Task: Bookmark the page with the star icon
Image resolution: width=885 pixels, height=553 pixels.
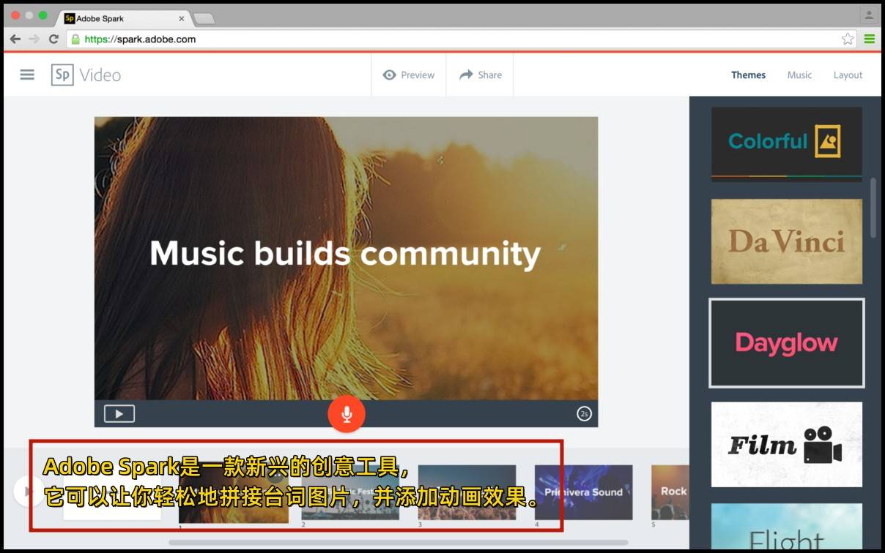Action: pyautogui.click(x=848, y=39)
